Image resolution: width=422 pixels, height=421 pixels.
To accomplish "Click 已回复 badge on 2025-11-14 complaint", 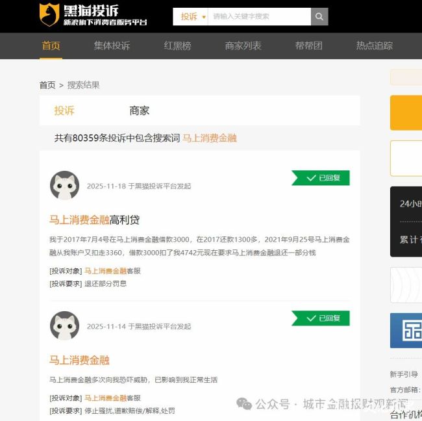I will click(321, 318).
